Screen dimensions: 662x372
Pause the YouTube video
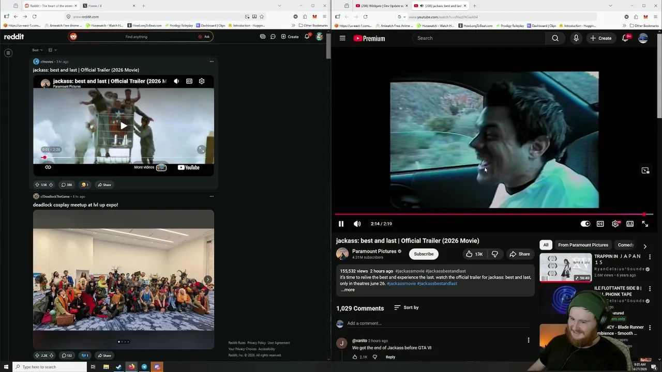click(341, 224)
